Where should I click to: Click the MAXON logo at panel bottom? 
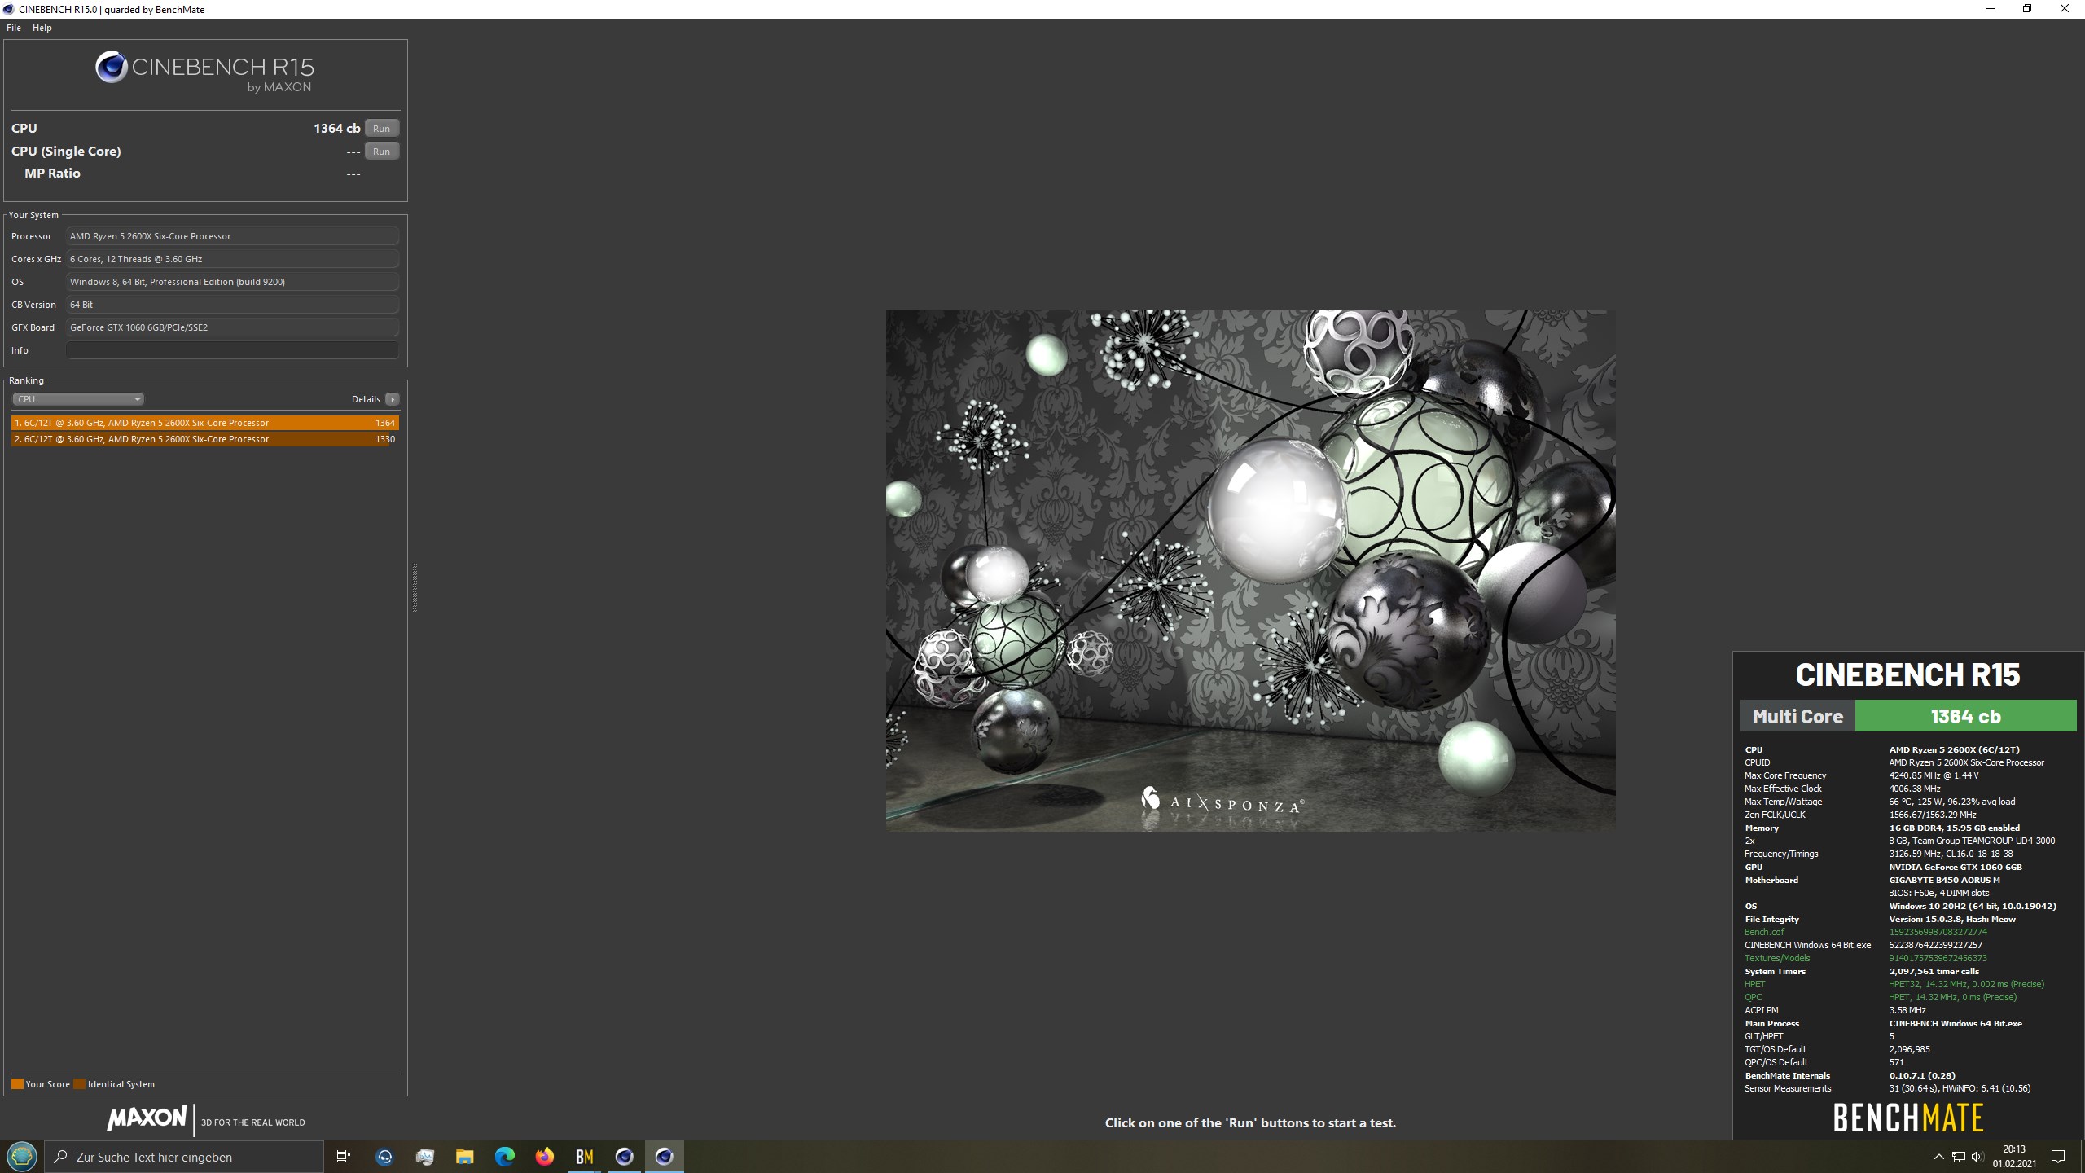pyautogui.click(x=147, y=1118)
